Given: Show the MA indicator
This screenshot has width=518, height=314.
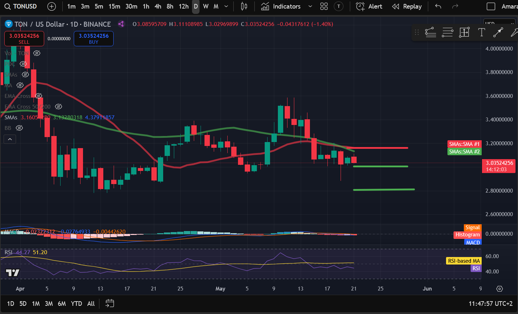Looking at the screenshot, I should click(20, 85).
